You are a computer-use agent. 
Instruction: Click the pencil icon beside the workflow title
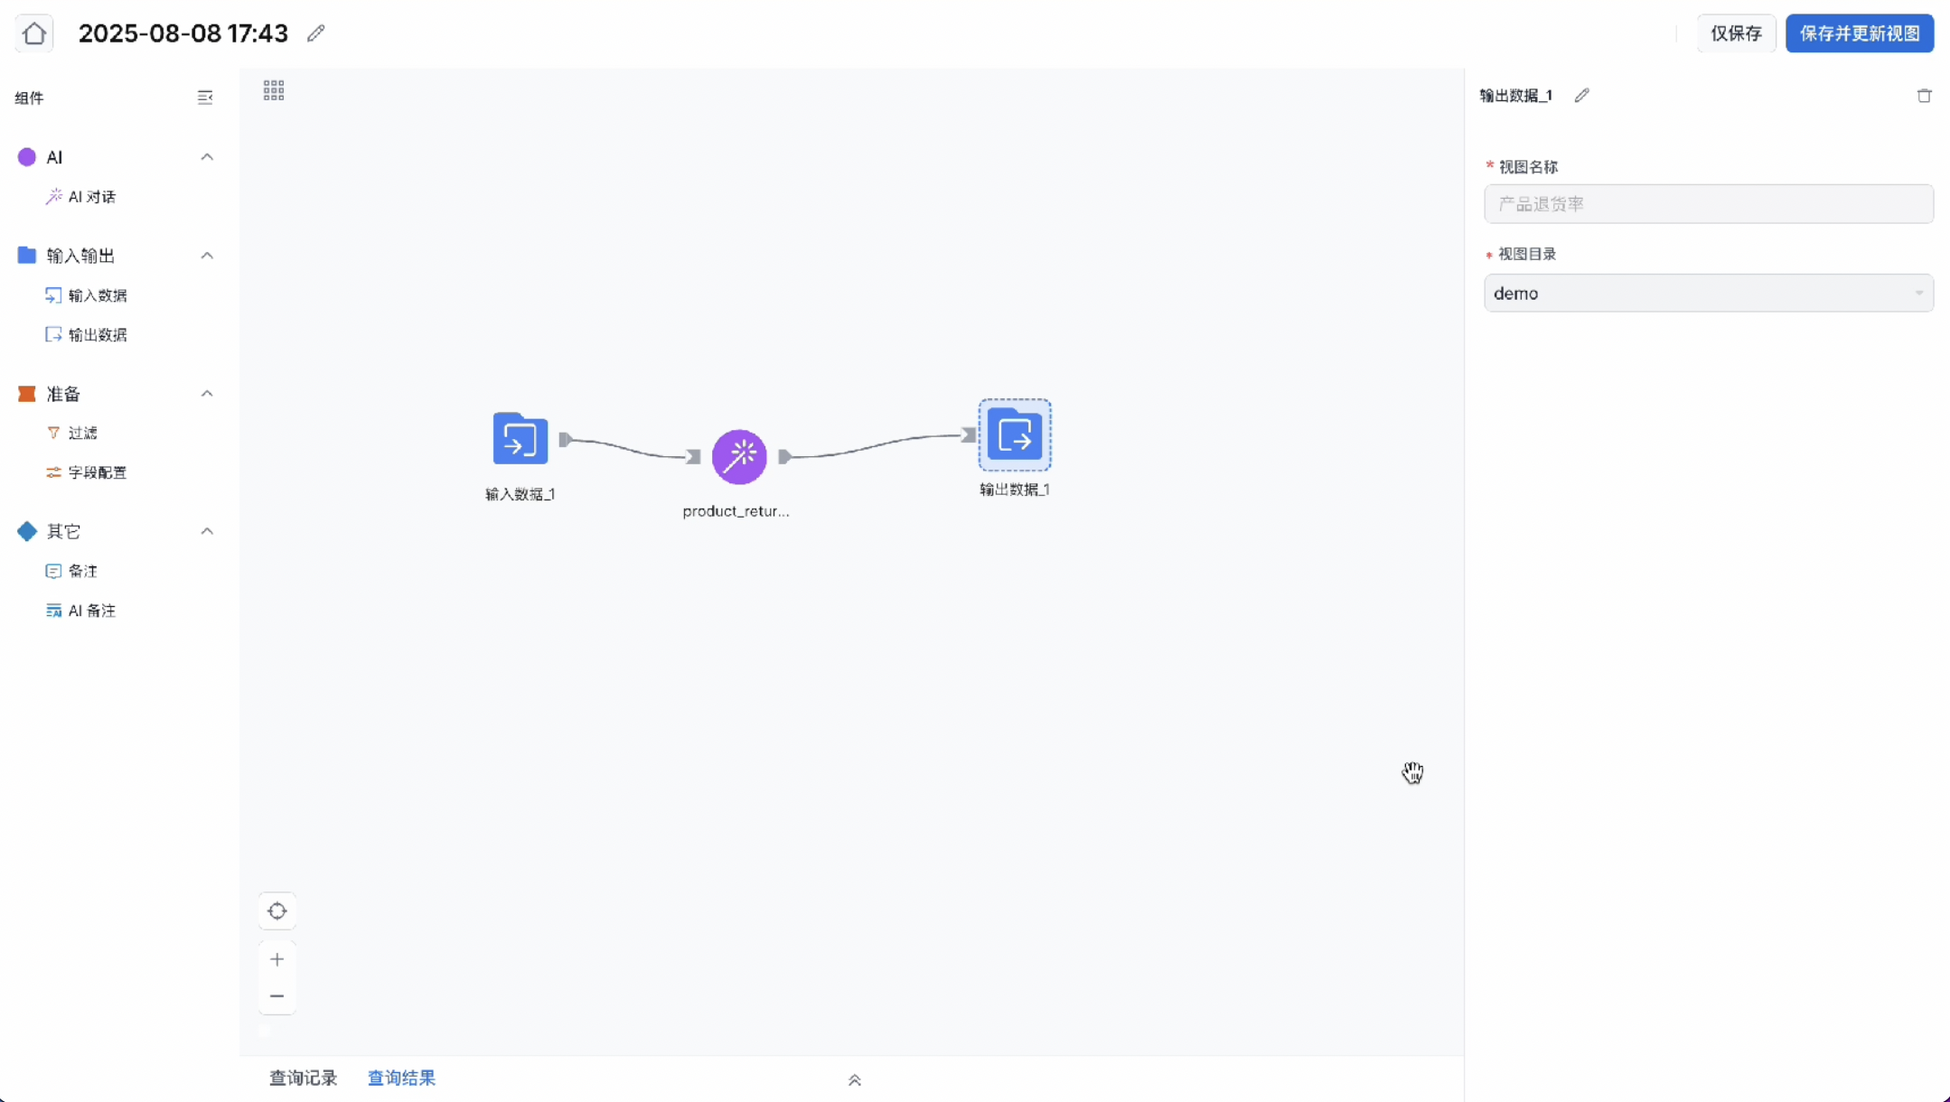(315, 33)
